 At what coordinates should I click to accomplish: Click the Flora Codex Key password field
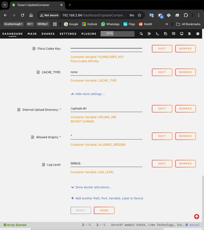pyautogui.click(x=106, y=48)
